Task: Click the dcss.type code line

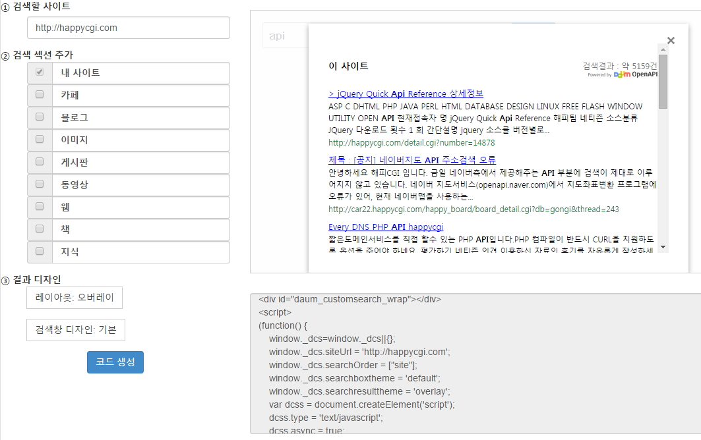Action: [326, 418]
